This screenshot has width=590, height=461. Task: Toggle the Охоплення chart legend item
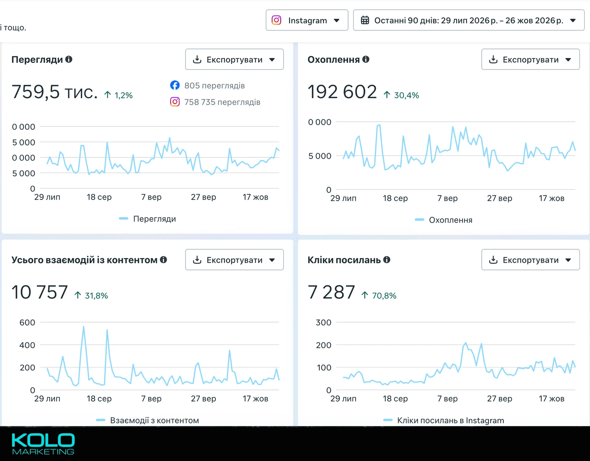pos(444,220)
